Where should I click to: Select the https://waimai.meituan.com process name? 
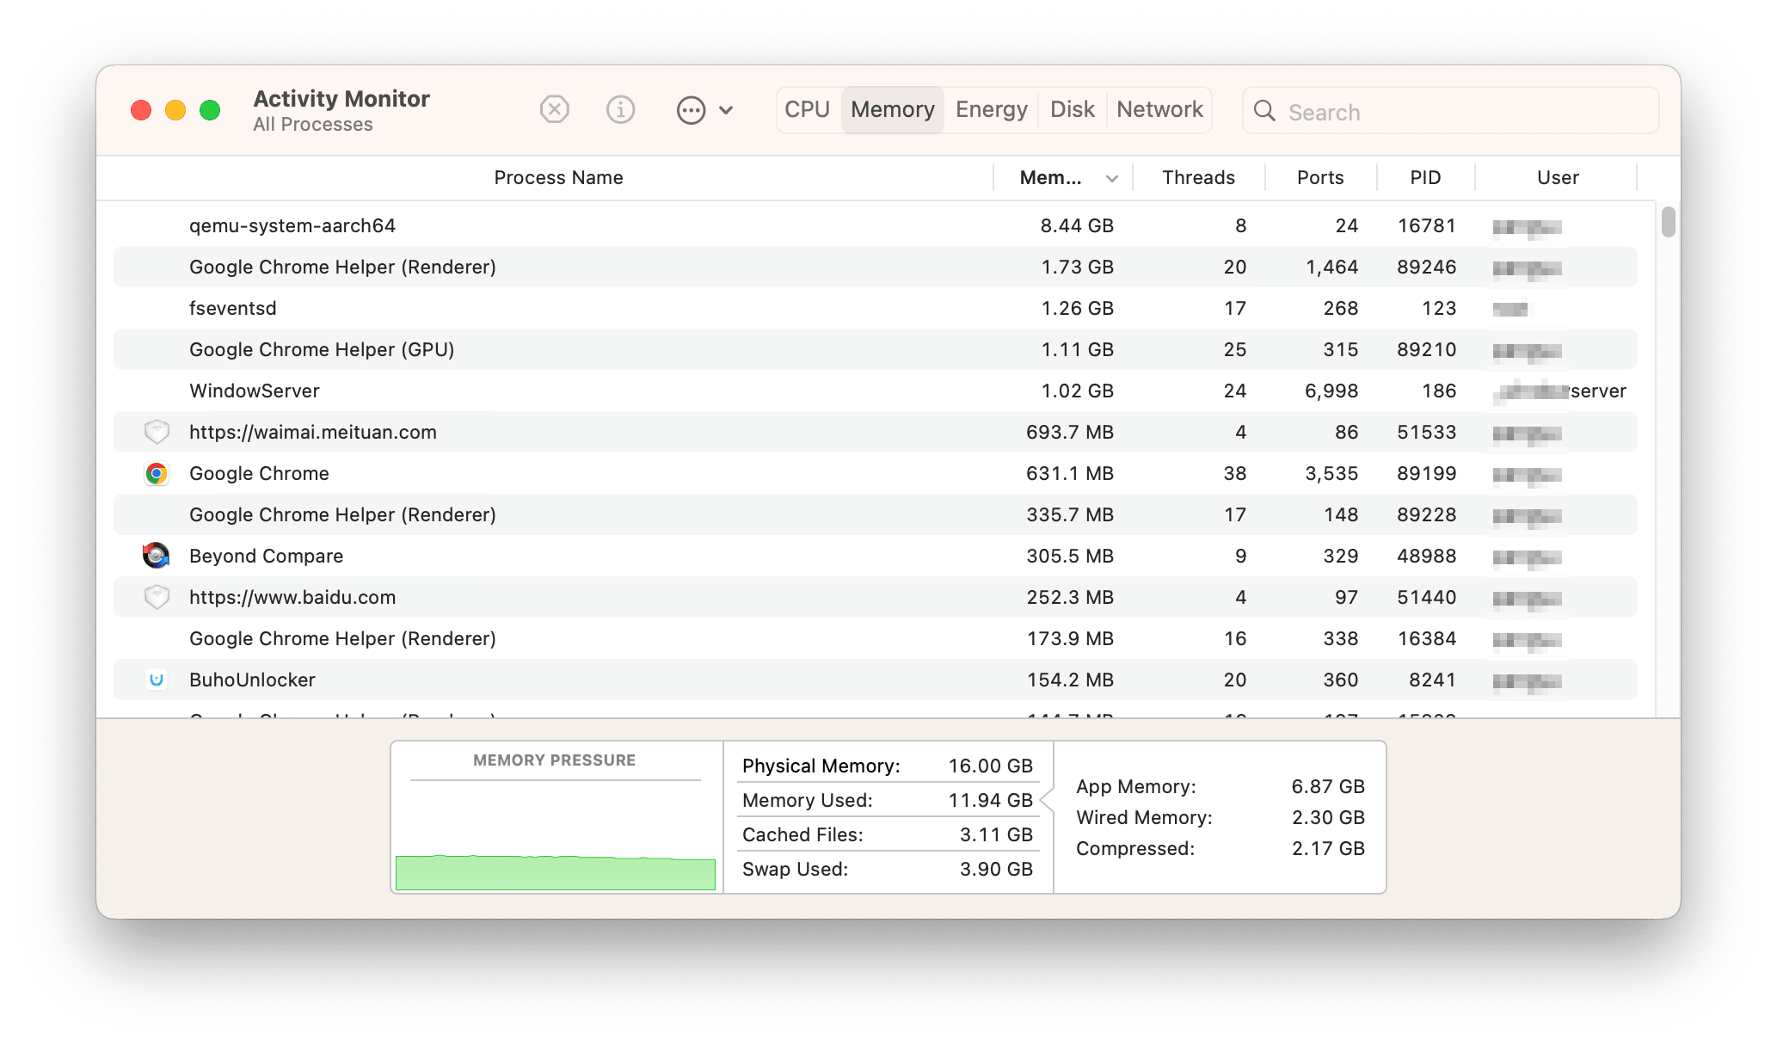click(312, 432)
